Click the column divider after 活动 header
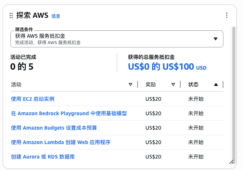 (x=138, y=84)
